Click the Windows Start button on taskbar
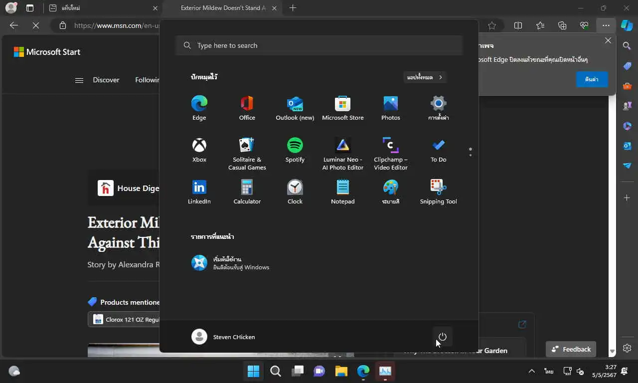This screenshot has width=638, height=383. (253, 371)
